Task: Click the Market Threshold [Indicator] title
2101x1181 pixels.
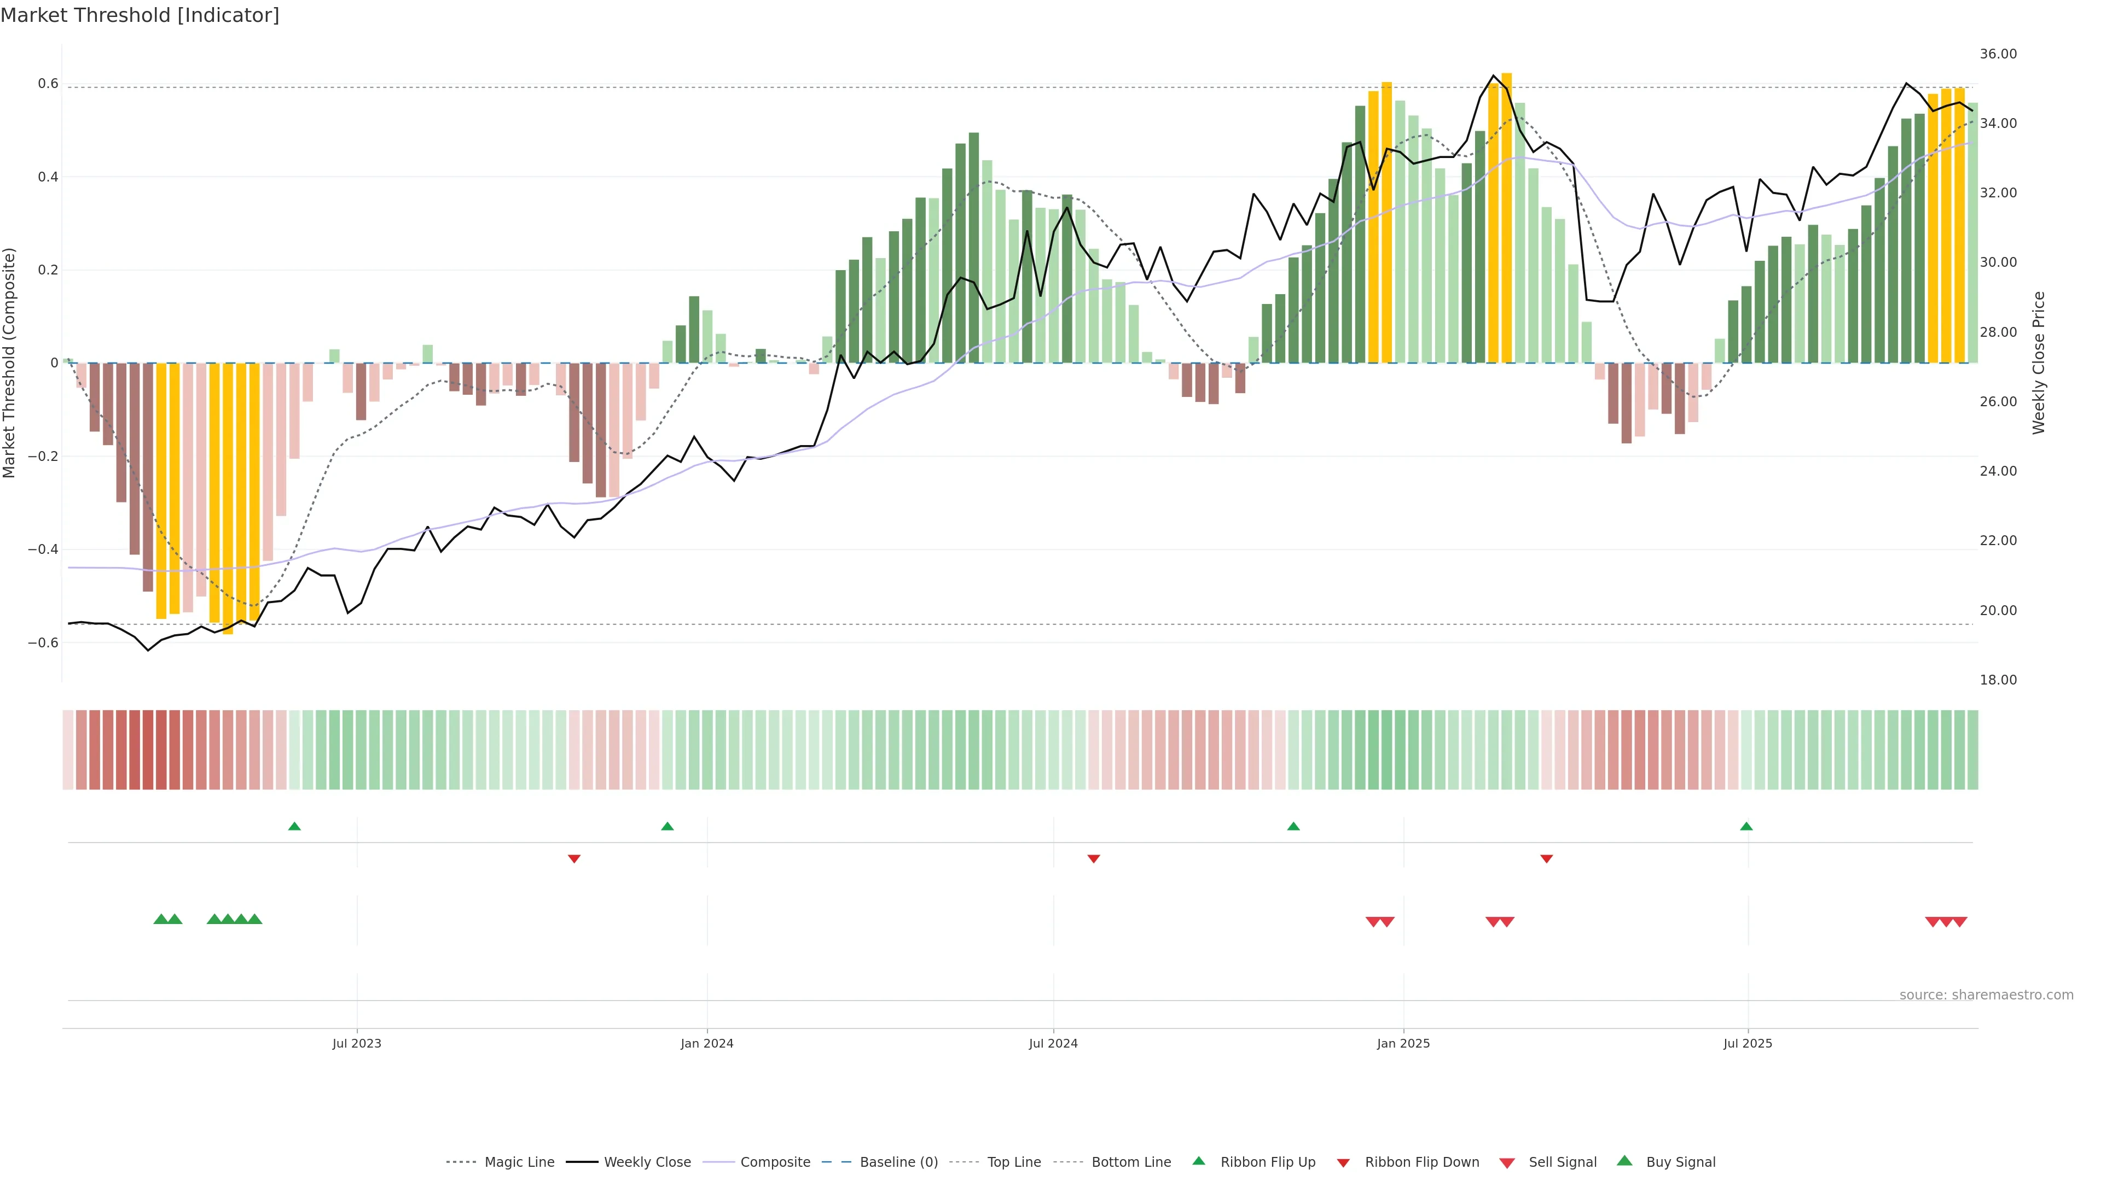Action: coord(140,15)
